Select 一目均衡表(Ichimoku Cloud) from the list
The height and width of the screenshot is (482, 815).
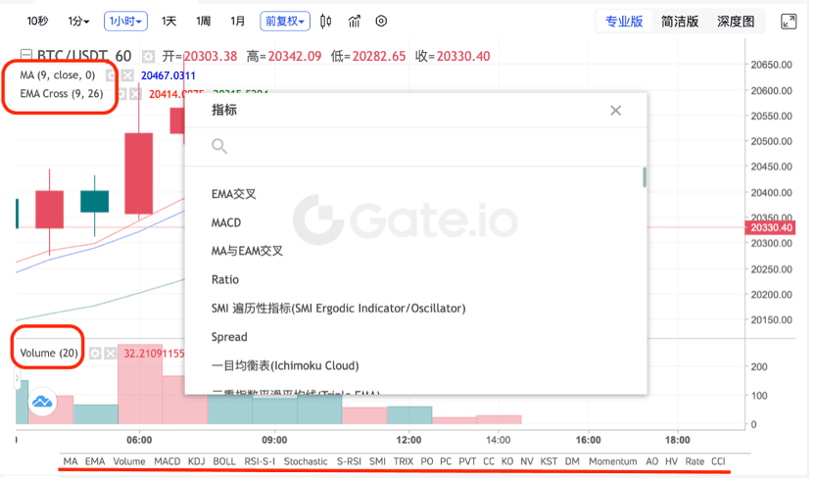coord(285,365)
